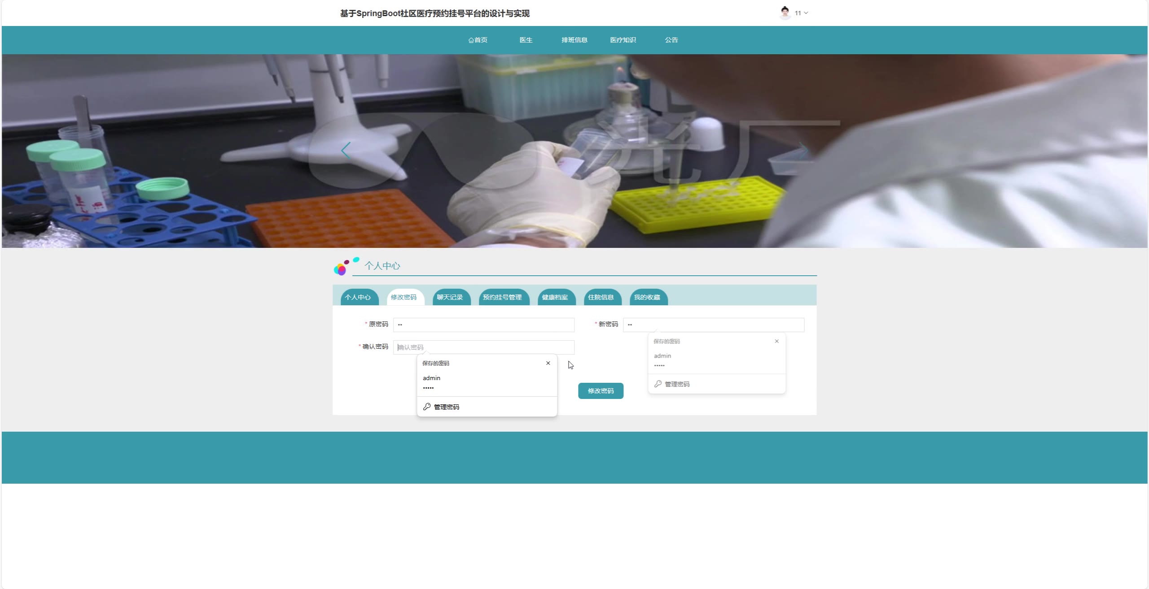
Task: Open 医疗知识 navigation item
Action: (623, 40)
